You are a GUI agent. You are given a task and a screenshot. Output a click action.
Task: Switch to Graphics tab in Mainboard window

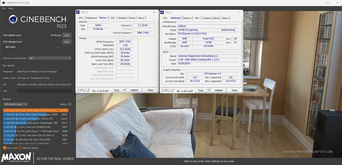(207, 18)
